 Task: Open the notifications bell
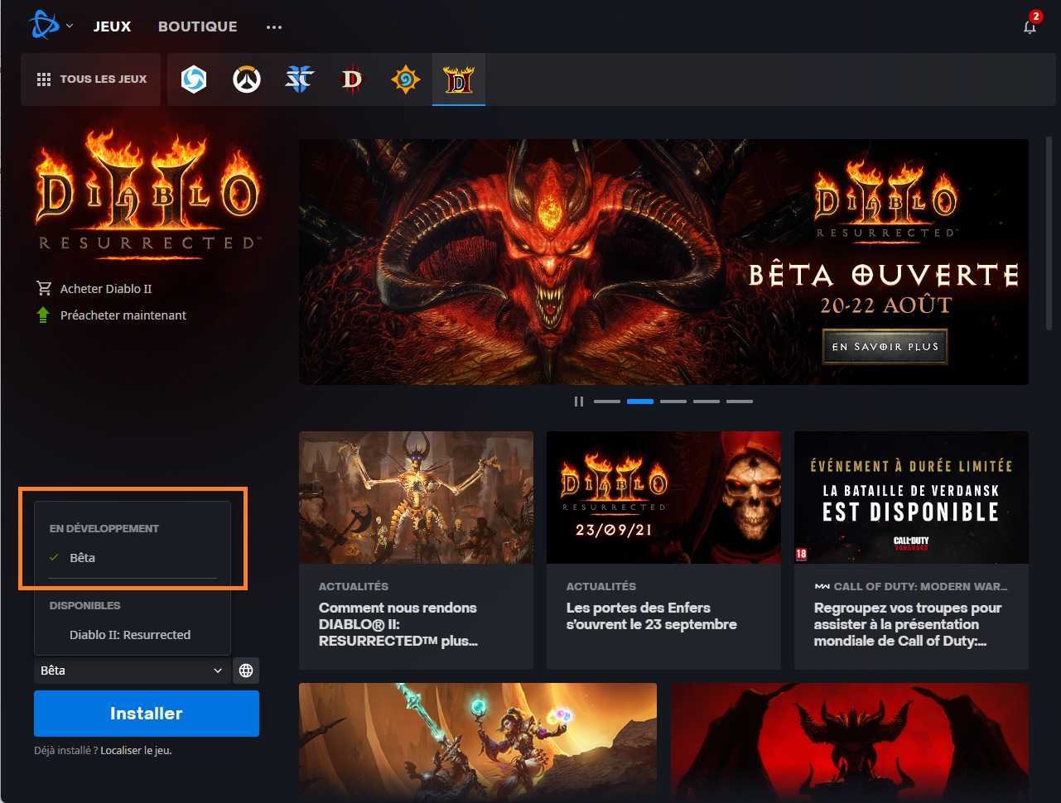(1030, 26)
